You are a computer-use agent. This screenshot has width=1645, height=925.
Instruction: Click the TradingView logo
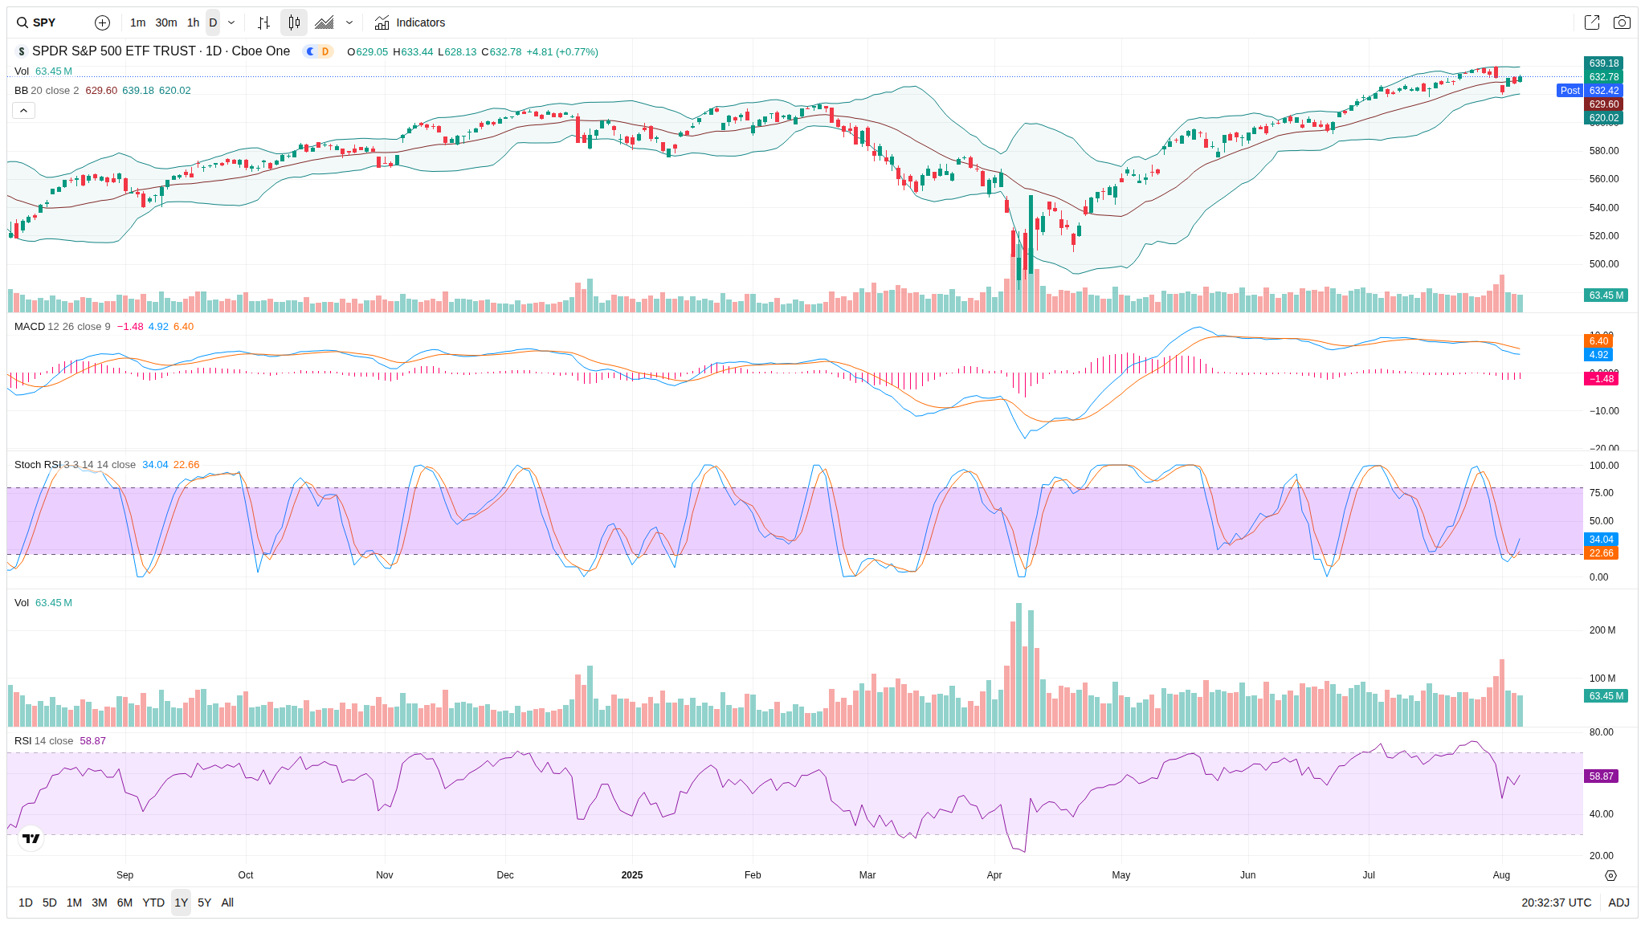(x=31, y=838)
